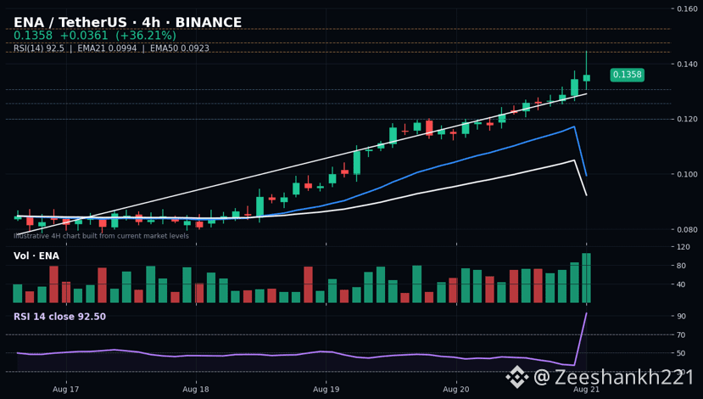
Task: Click the 50 RSI axis label
Action: [682, 353]
